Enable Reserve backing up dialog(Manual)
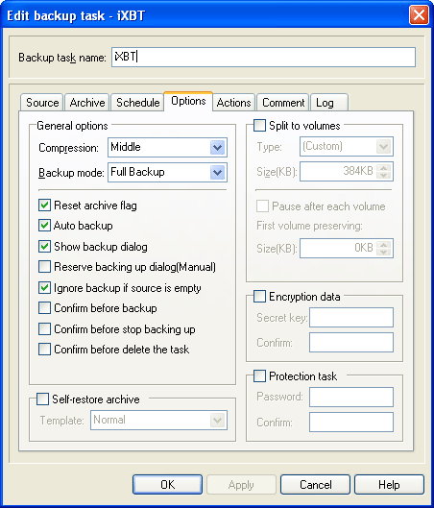434x508 pixels. (44, 267)
